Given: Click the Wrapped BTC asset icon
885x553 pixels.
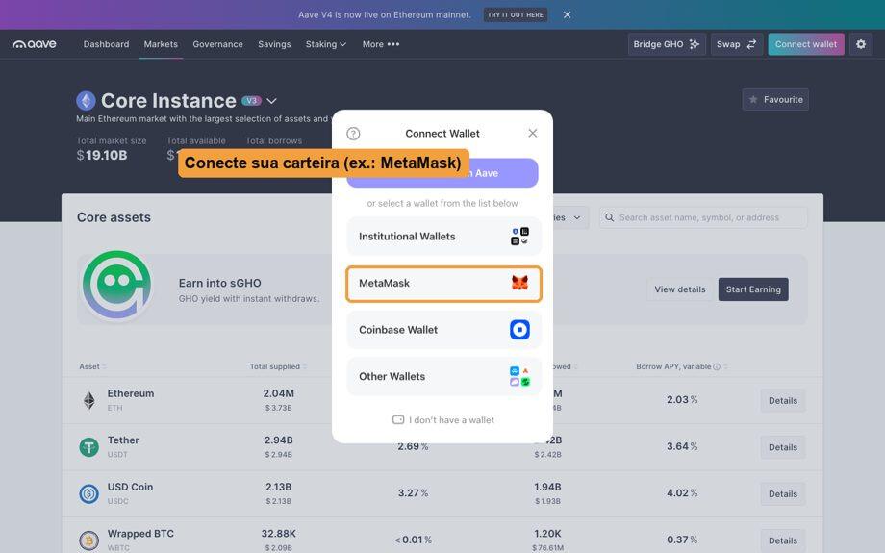Looking at the screenshot, I should 89,540.
